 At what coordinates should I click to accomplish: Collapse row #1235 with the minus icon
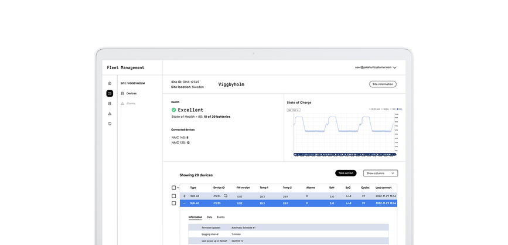185,203
